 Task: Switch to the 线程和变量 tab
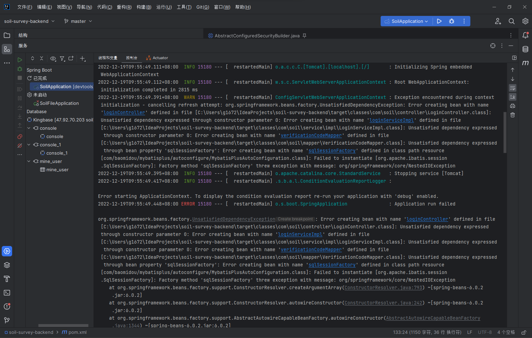(108, 58)
